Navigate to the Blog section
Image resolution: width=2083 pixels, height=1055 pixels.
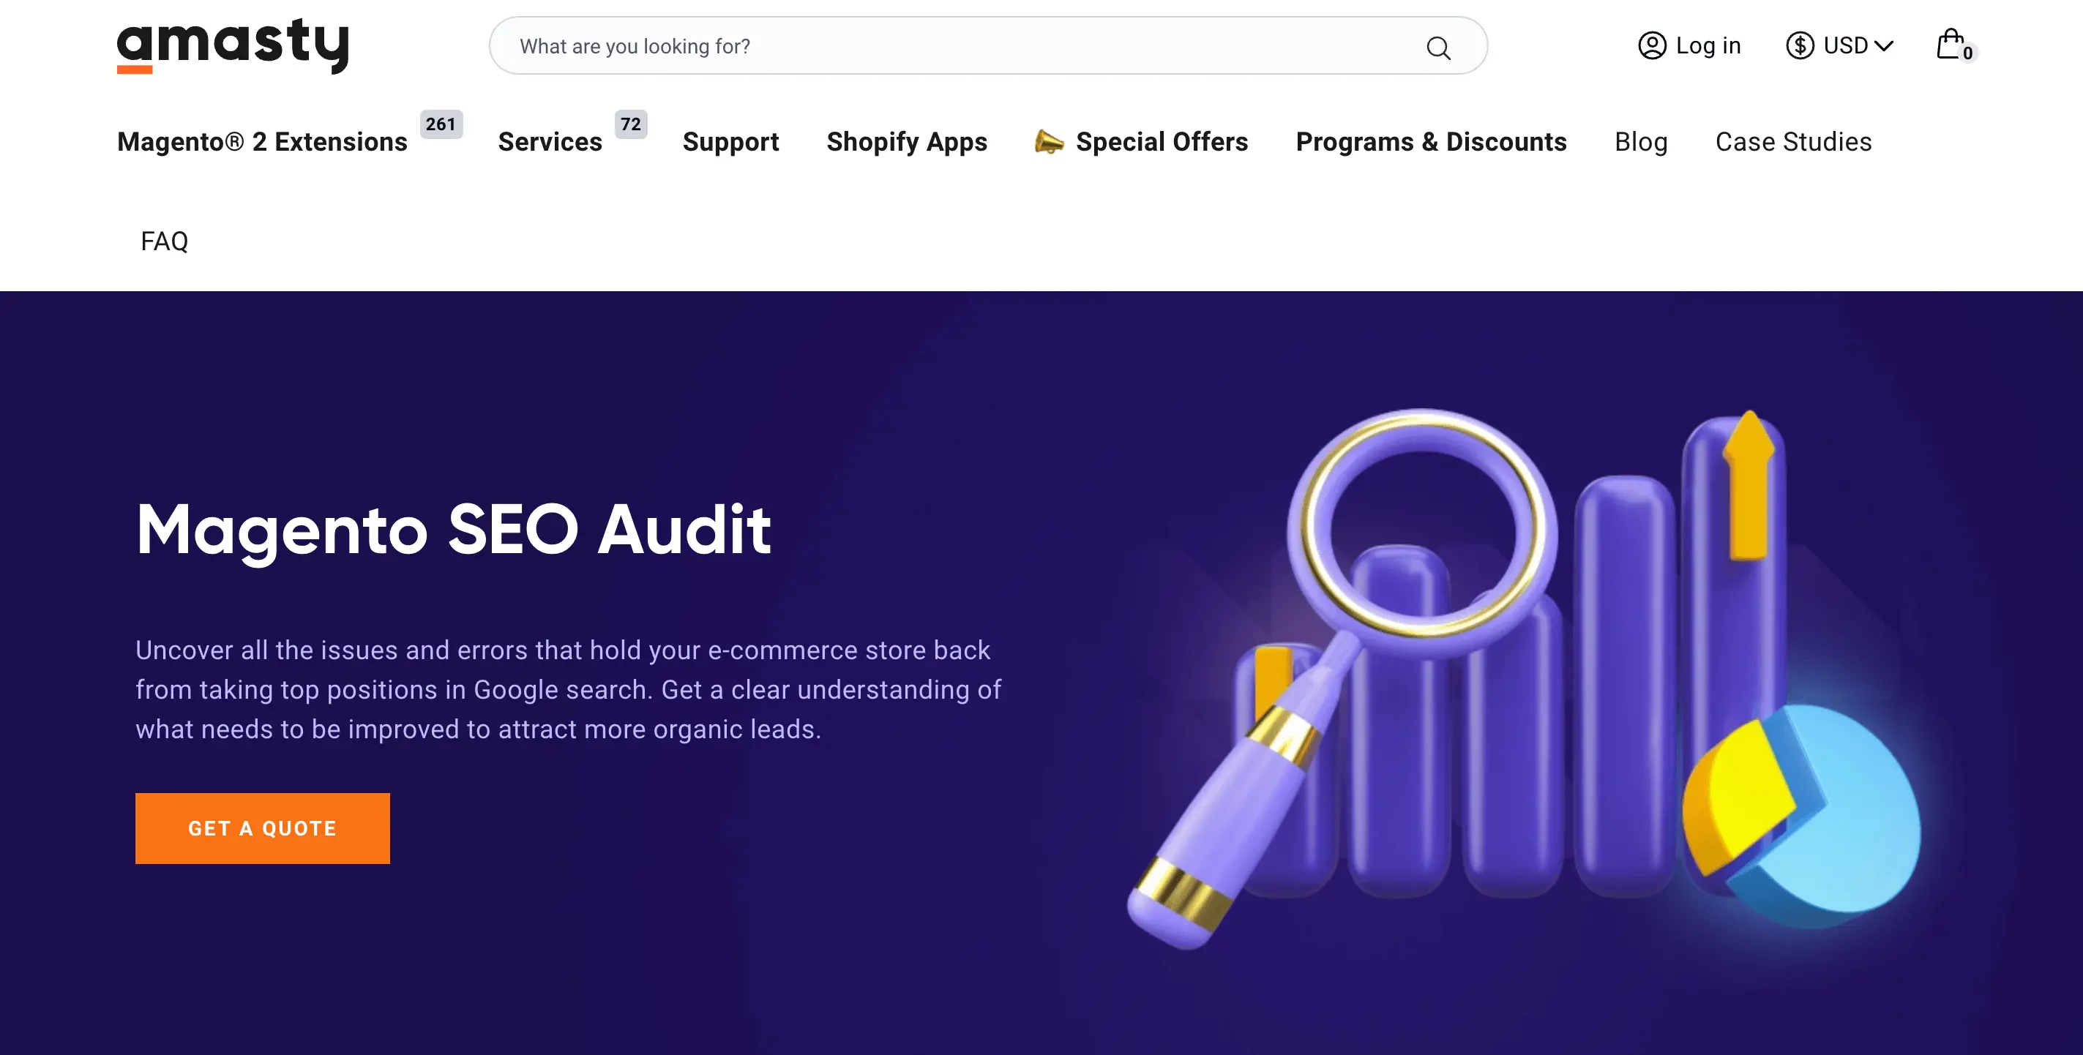[1641, 141]
